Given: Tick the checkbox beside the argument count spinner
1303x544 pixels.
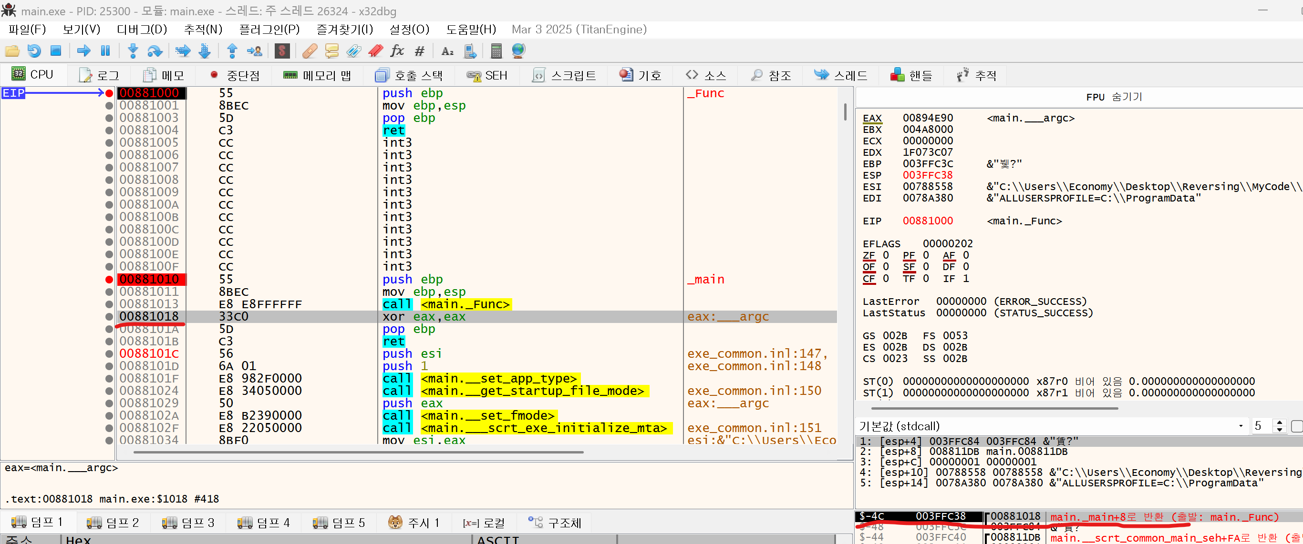Looking at the screenshot, I should click(x=1297, y=426).
